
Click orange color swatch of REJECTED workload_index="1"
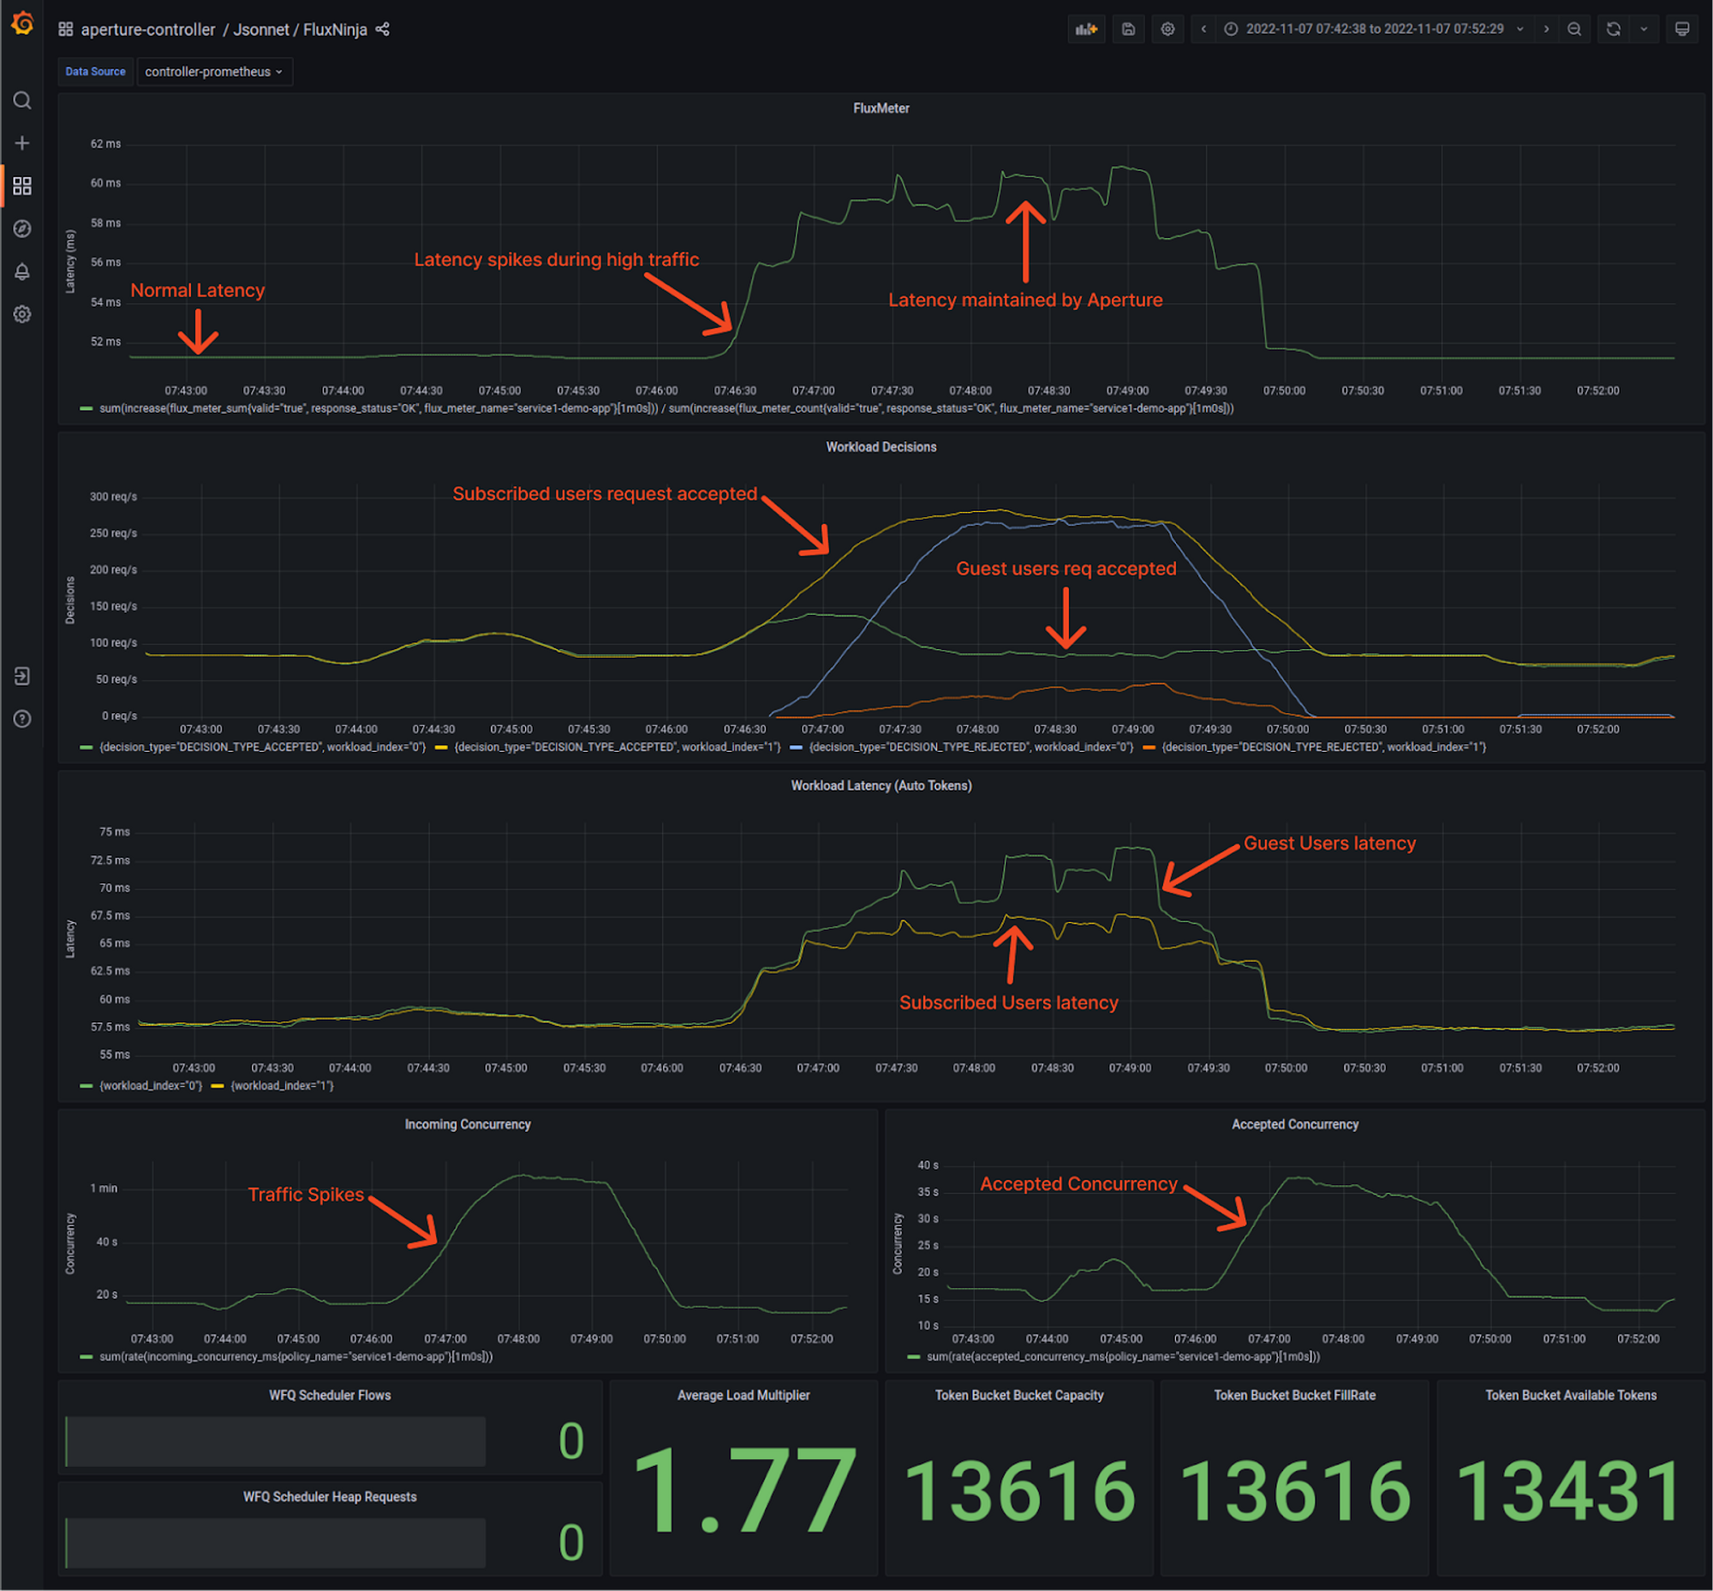(x=1149, y=748)
